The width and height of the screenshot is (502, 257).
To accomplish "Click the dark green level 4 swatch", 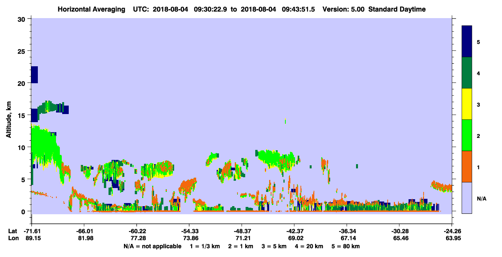I will coord(467,73).
